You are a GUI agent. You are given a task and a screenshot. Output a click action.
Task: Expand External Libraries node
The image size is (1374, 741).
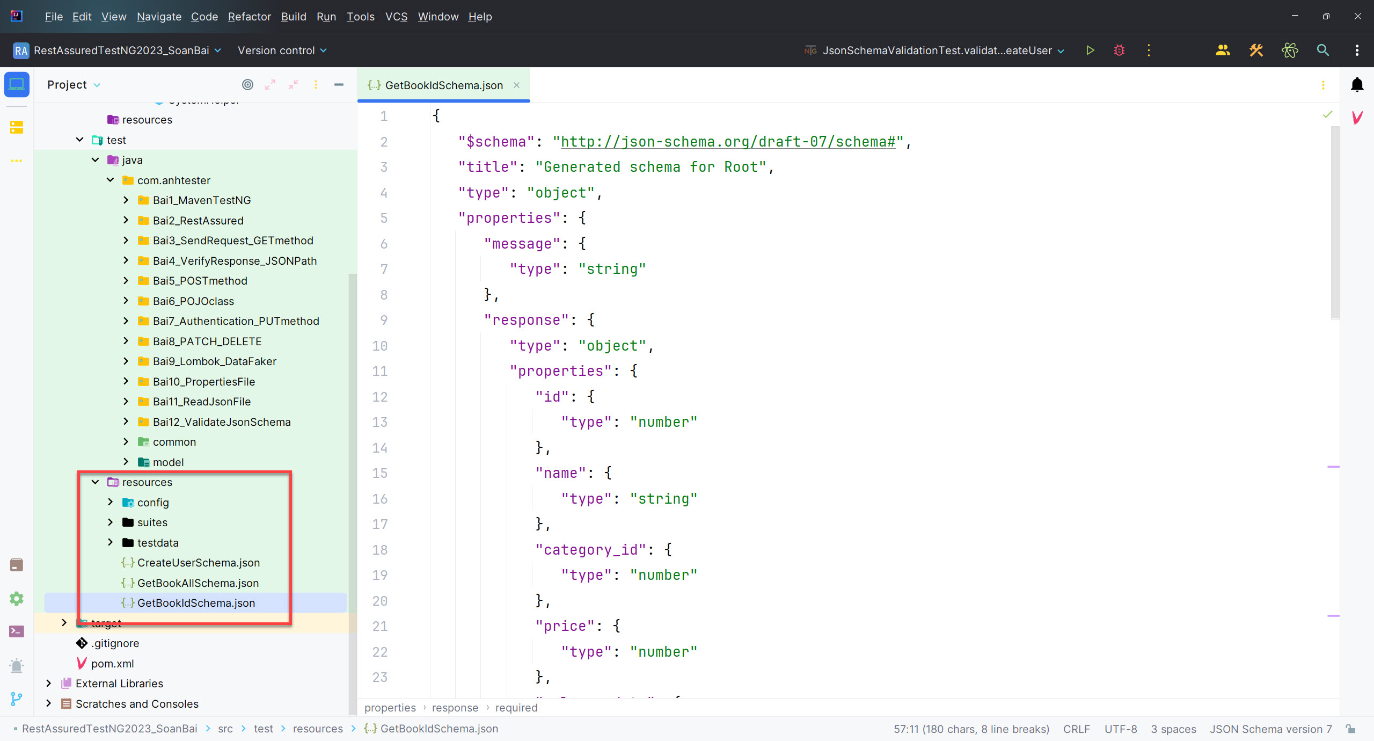coord(48,684)
